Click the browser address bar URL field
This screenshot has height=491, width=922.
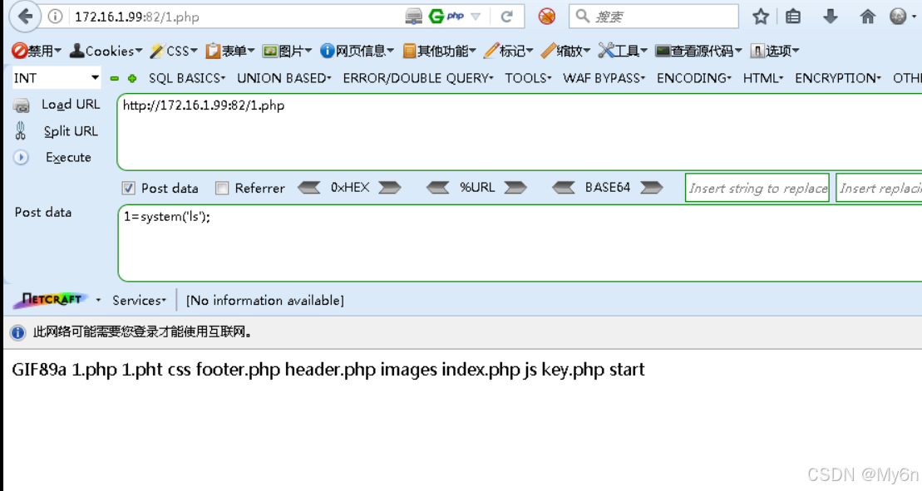235,17
